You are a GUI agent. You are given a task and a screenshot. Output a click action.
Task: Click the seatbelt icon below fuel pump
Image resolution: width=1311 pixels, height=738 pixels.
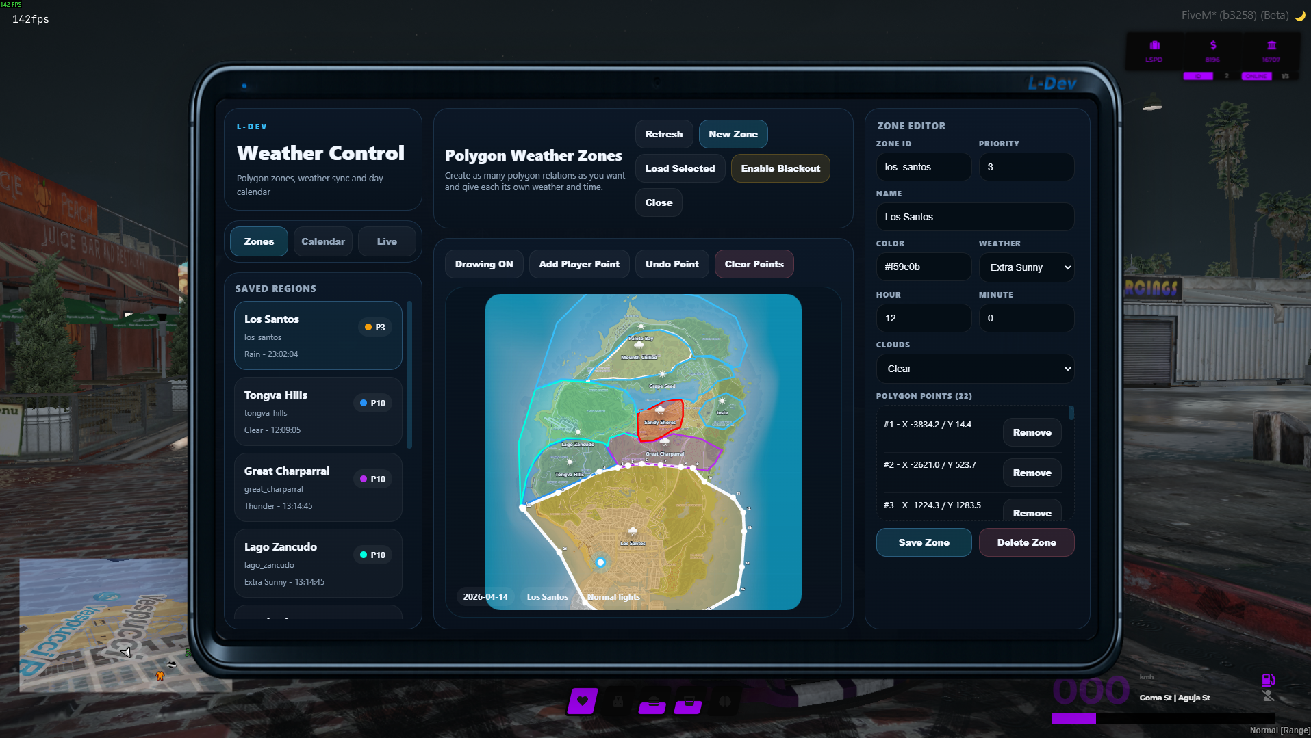pos(1268,696)
